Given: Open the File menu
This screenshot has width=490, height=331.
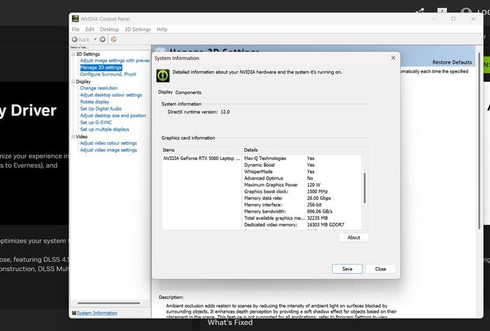Looking at the screenshot, I should click(x=76, y=29).
